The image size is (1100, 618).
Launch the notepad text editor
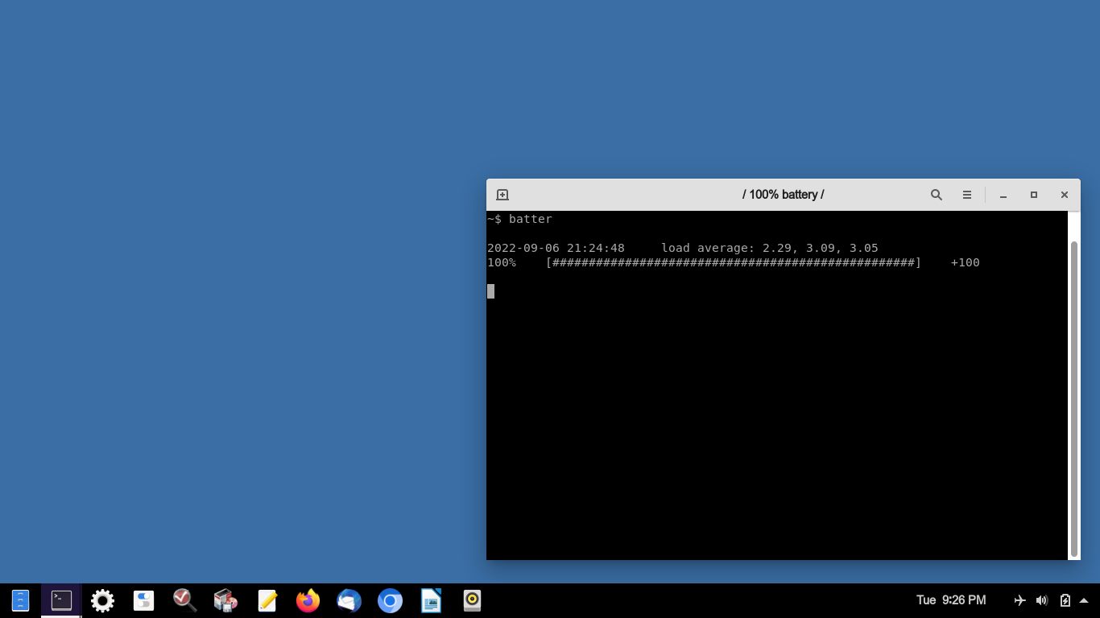pos(267,600)
